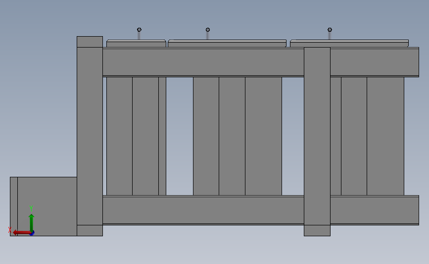Select the cap block atop the left post
The height and width of the screenshot is (264, 429).
[90, 42]
